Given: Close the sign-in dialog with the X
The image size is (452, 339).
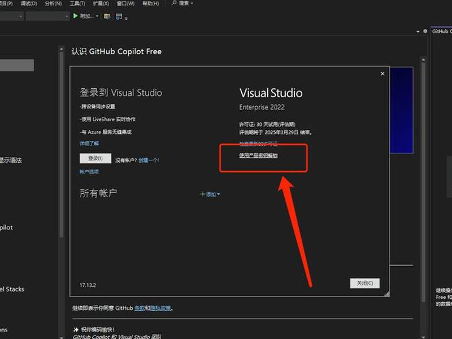Looking at the screenshot, I should [383, 74].
